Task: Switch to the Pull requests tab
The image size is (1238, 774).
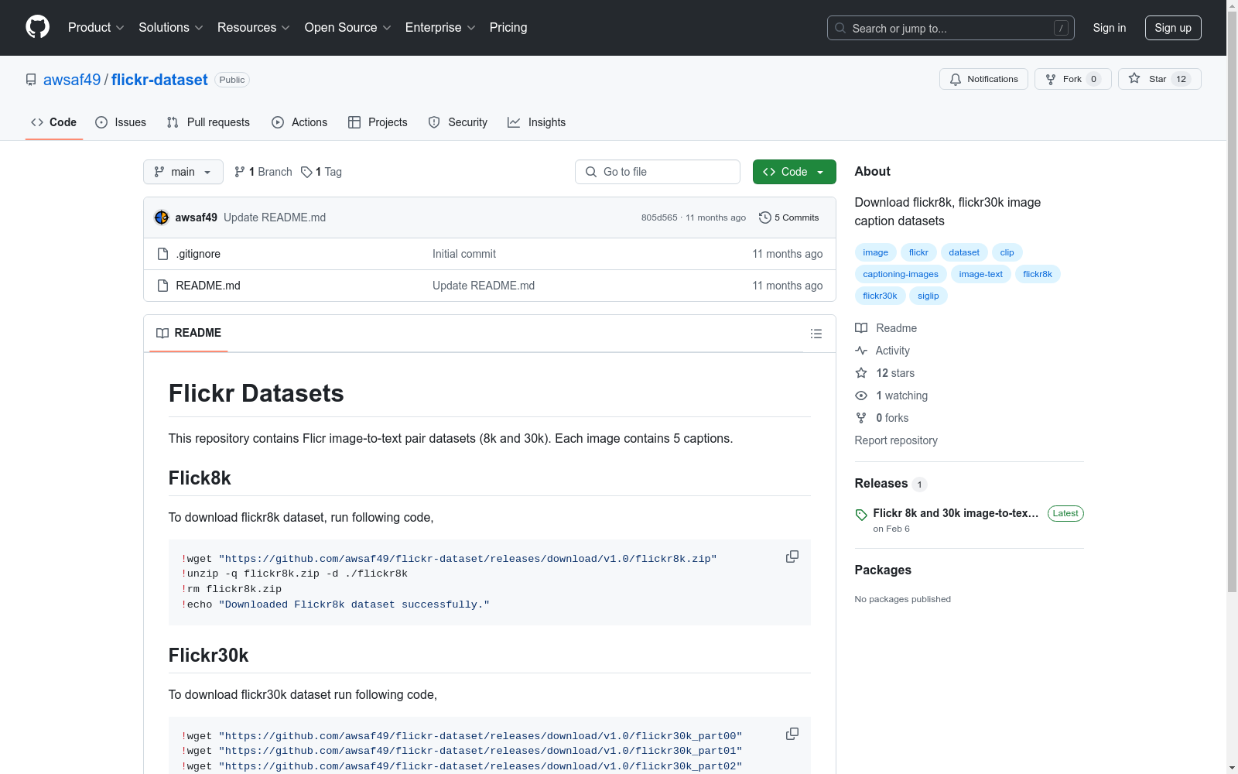Action: click(208, 122)
